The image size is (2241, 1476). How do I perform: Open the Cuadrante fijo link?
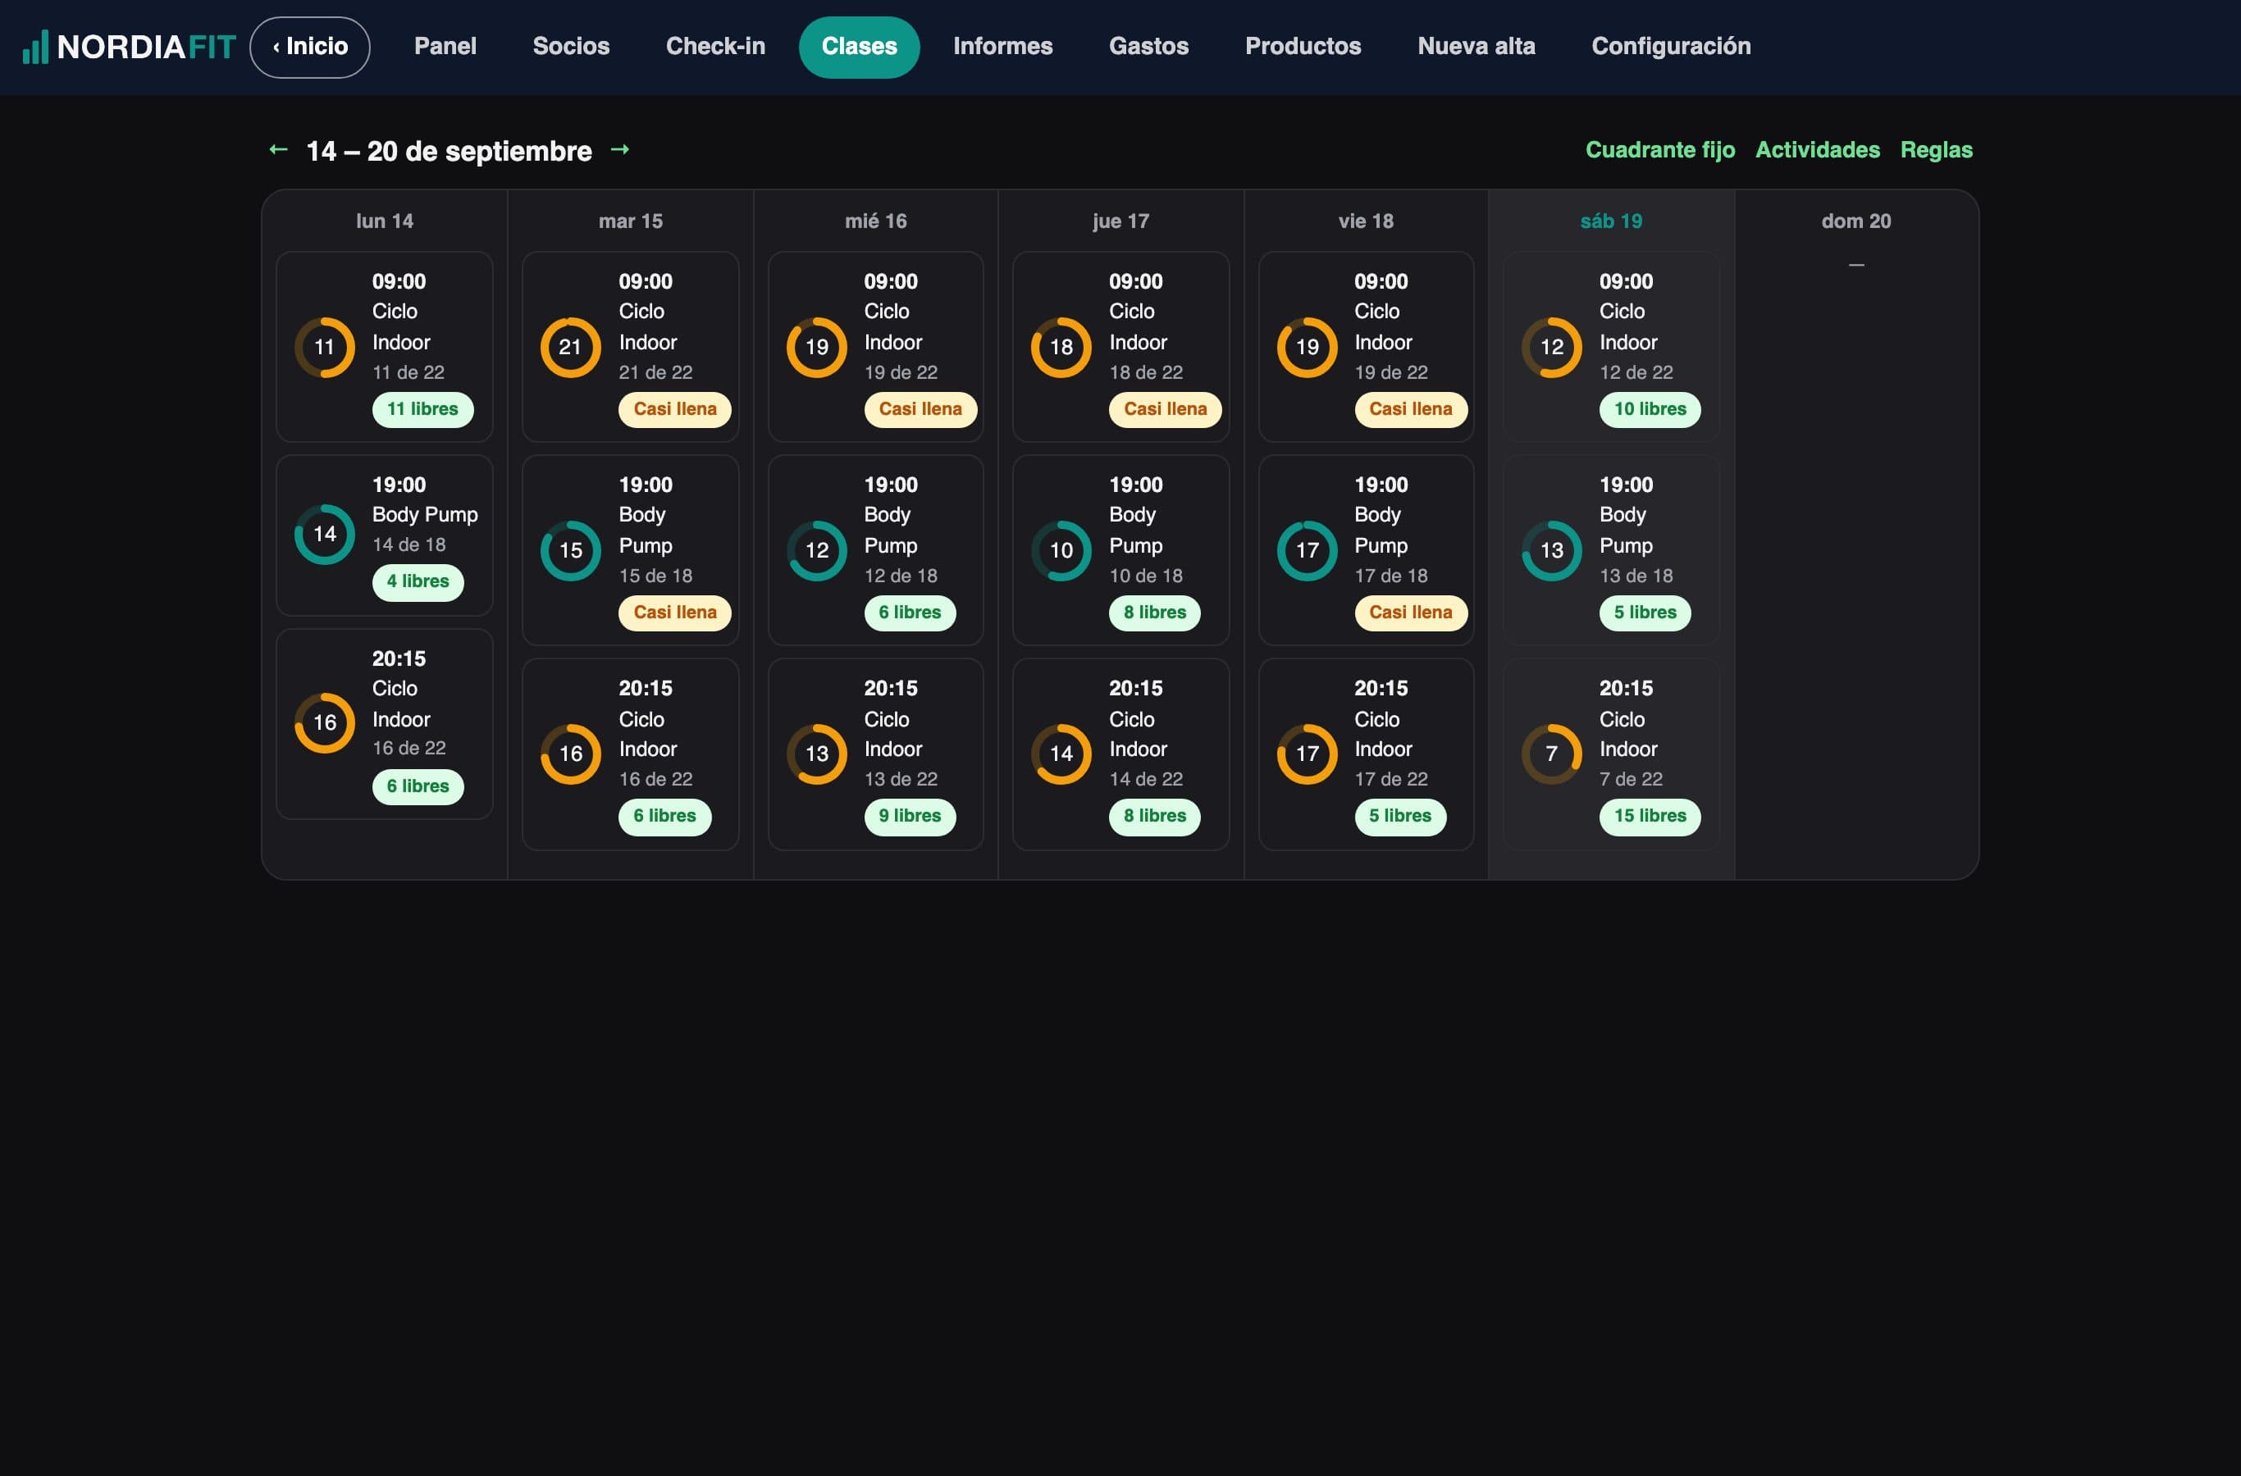(x=1660, y=150)
